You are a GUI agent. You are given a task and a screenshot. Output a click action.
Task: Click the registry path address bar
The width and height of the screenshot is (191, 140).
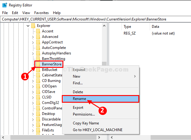92,19
